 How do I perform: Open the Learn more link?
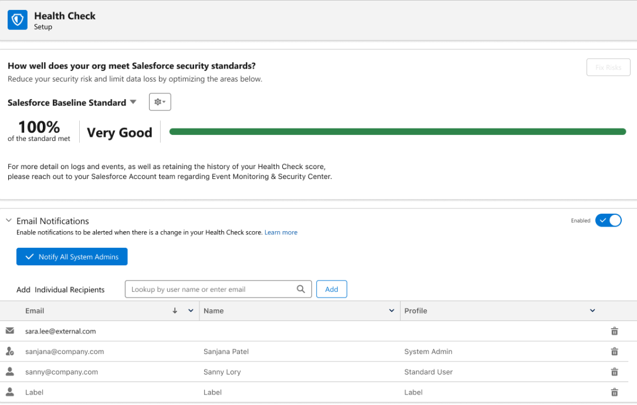(x=281, y=232)
